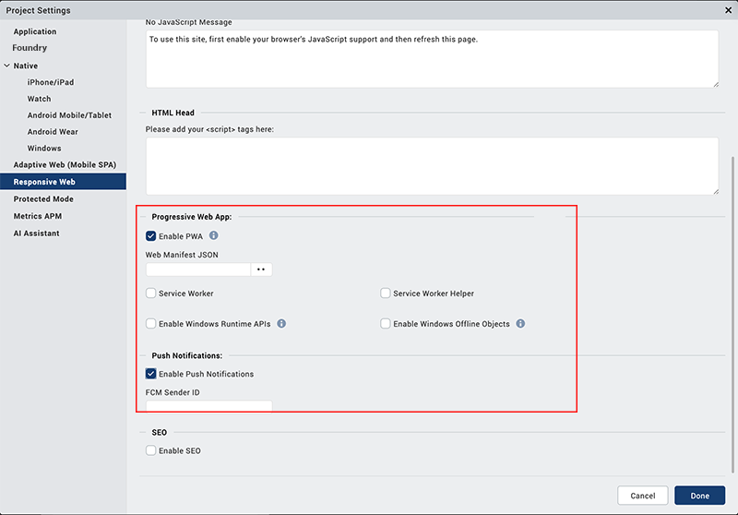Open the Android Mobile/Tablet settings
This screenshot has height=515, width=738.
point(69,115)
